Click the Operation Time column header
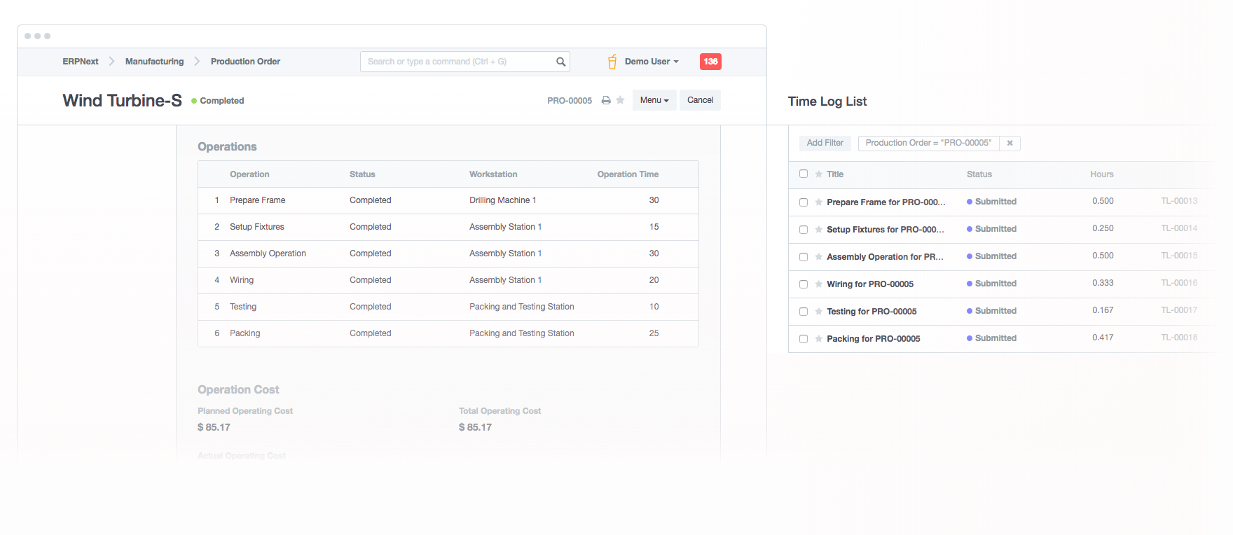This screenshot has width=1233, height=535. [628, 174]
